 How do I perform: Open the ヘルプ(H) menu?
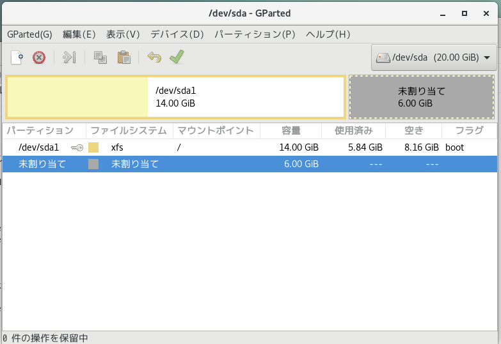click(x=328, y=34)
